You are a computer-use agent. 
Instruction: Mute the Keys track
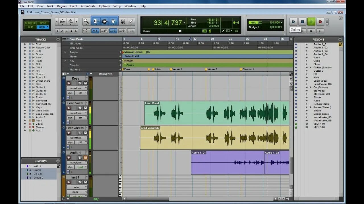point(85,83)
